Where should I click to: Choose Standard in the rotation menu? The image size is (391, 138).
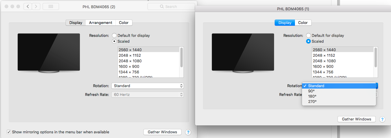coord(339,86)
